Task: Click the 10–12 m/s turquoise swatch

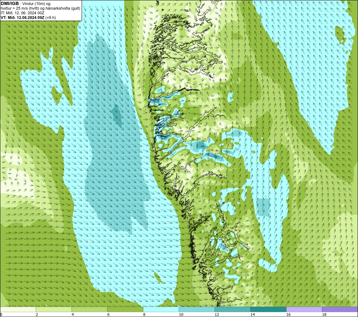Action: [x=197, y=309]
